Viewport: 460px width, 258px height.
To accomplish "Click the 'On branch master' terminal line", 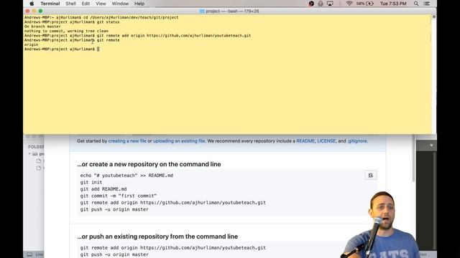I will coord(42,27).
